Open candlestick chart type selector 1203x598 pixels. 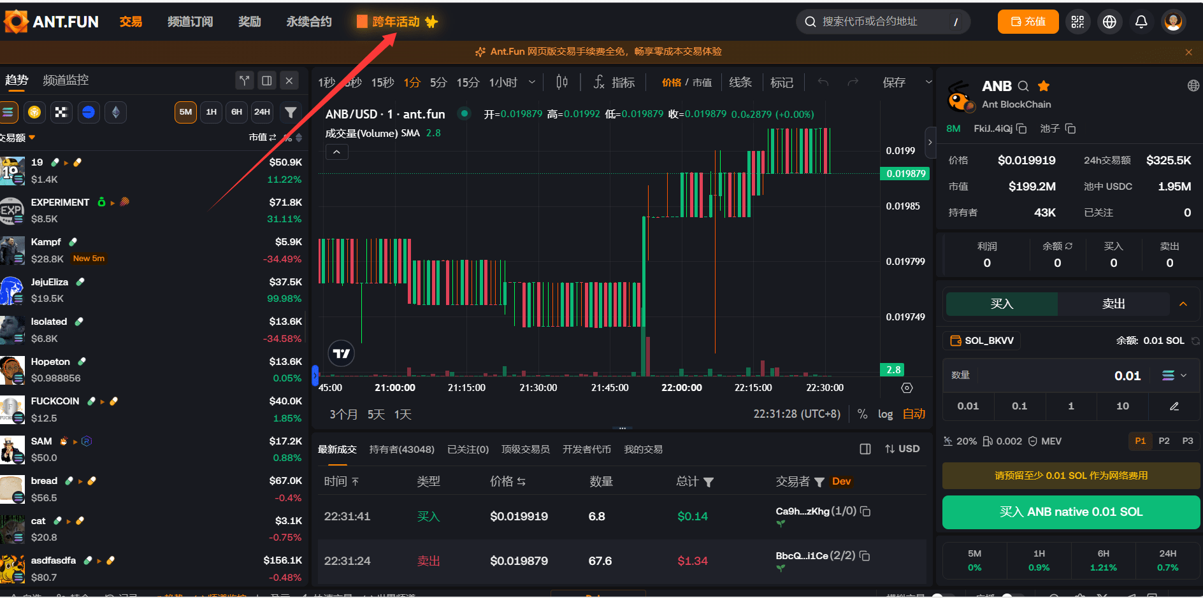[x=561, y=82]
